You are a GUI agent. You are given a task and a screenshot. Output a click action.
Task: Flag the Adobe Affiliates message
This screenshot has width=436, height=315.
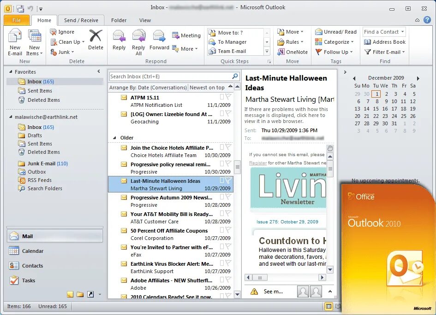pos(228,280)
